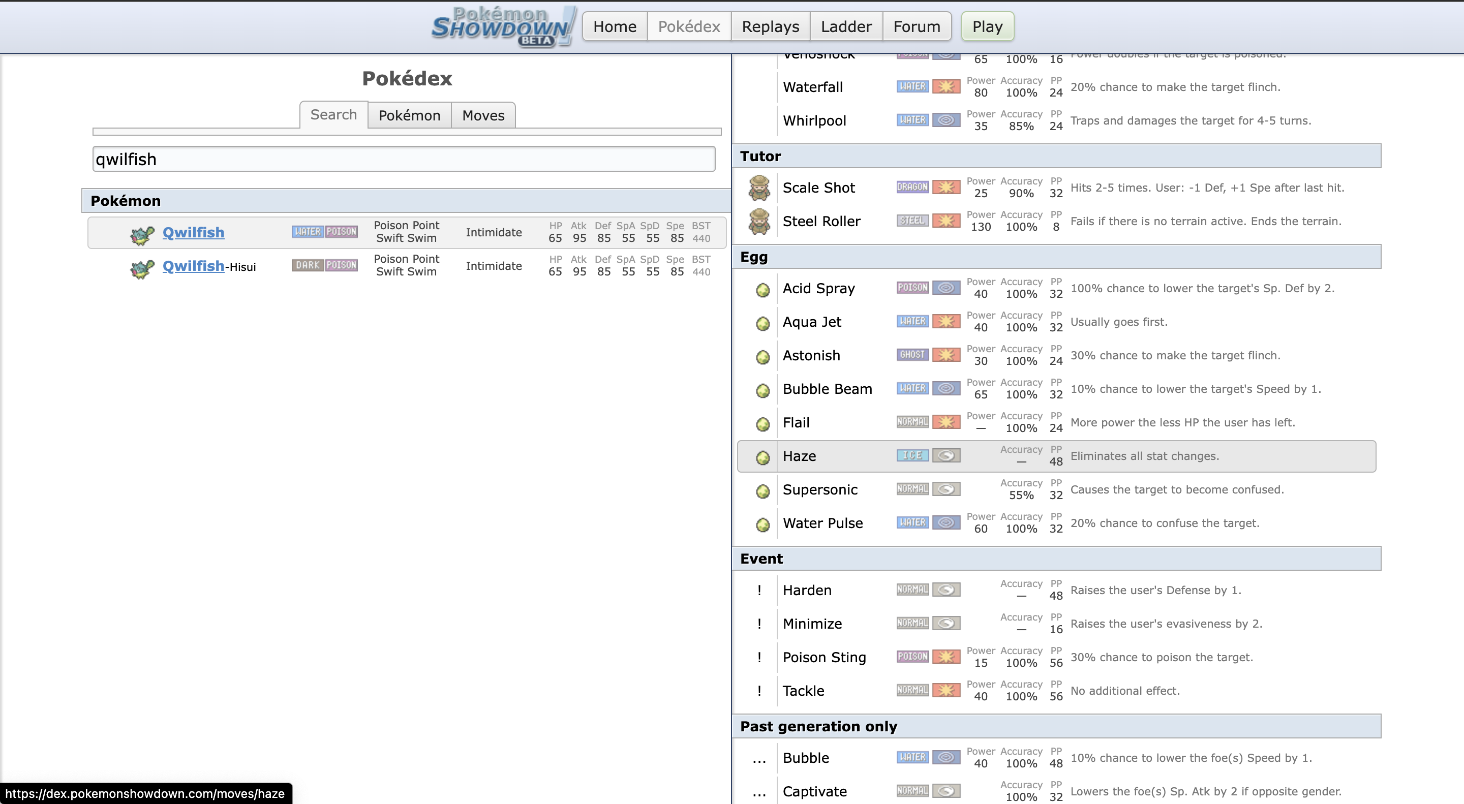The height and width of the screenshot is (804, 1464).
Task: Click the search field containing qwilfish
Action: pyautogui.click(x=404, y=159)
